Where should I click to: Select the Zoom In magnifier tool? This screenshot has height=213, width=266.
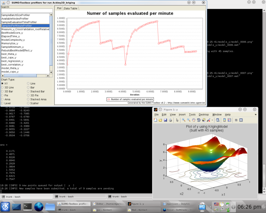pos(184,120)
